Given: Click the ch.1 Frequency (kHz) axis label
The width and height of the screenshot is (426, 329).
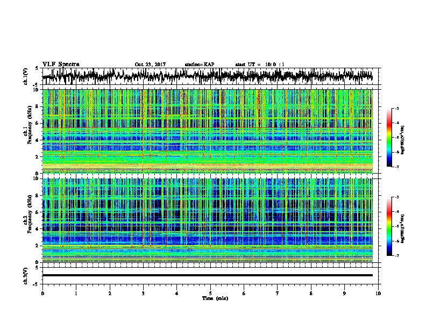Looking at the screenshot, I should (x=30, y=125).
